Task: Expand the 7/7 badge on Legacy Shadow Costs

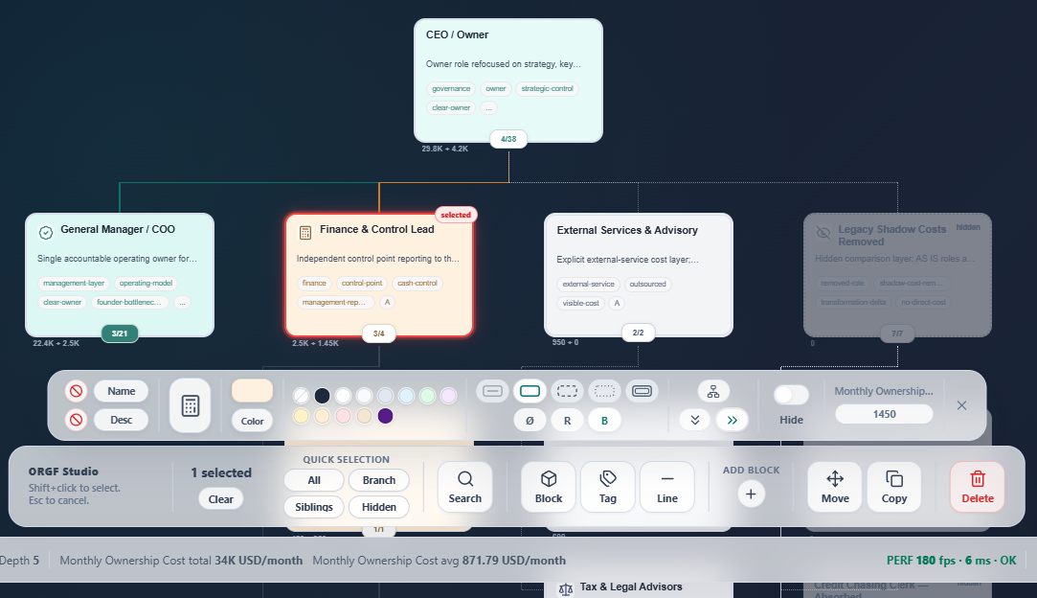Action: tap(897, 333)
